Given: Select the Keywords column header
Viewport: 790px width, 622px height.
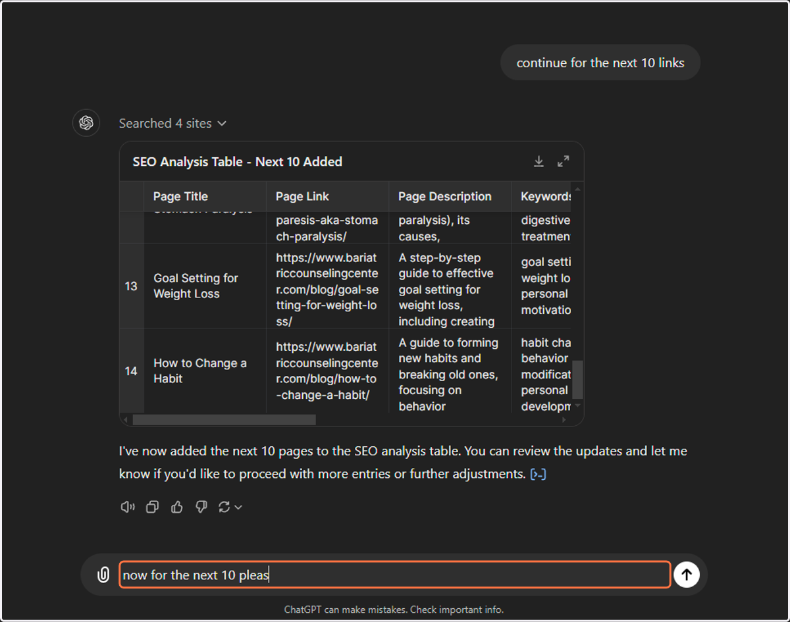Looking at the screenshot, I should coord(542,196).
